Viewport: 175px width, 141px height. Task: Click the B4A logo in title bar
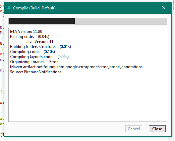tap(9, 8)
